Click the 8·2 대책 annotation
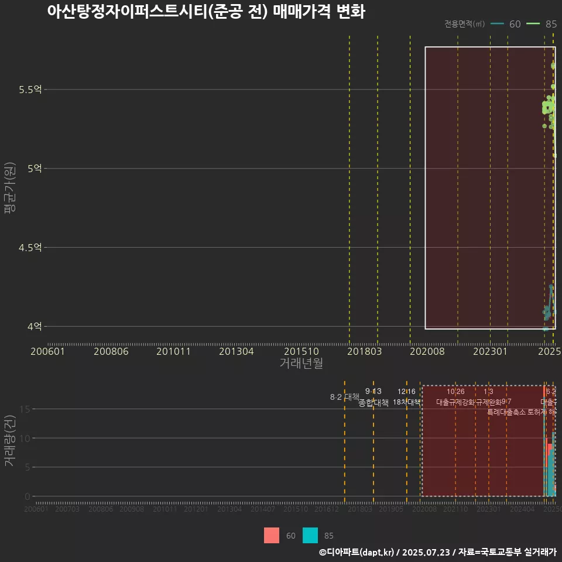The height and width of the screenshot is (562, 562). (x=344, y=397)
